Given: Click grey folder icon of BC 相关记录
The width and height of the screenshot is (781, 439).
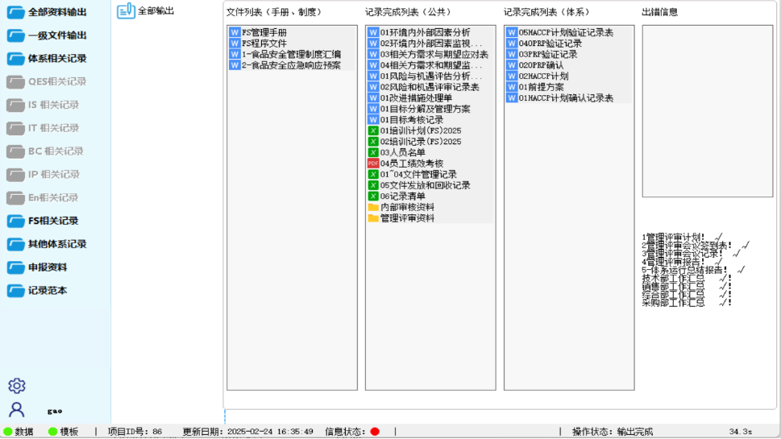Looking at the screenshot, I should 15,151.
